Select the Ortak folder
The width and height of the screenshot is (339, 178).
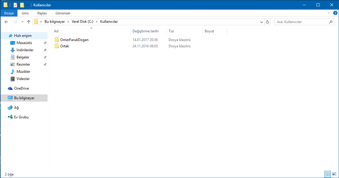[64, 46]
